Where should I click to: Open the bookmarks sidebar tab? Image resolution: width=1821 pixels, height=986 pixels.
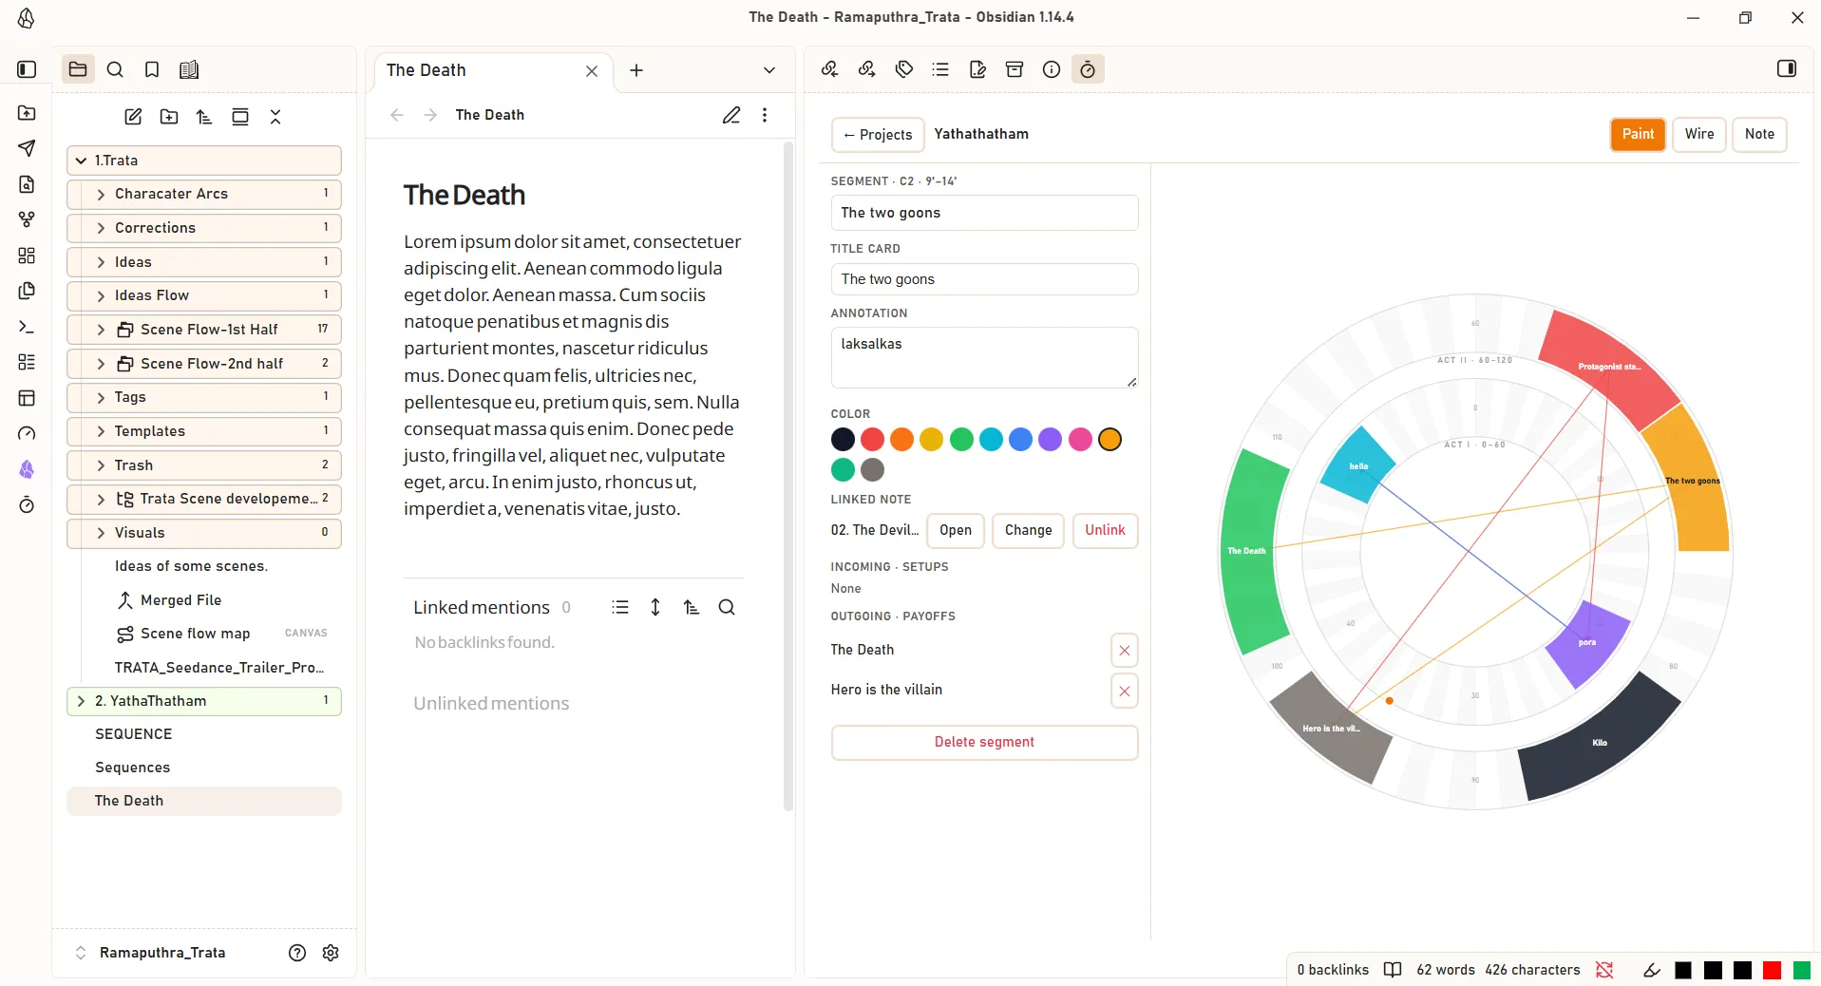point(152,69)
